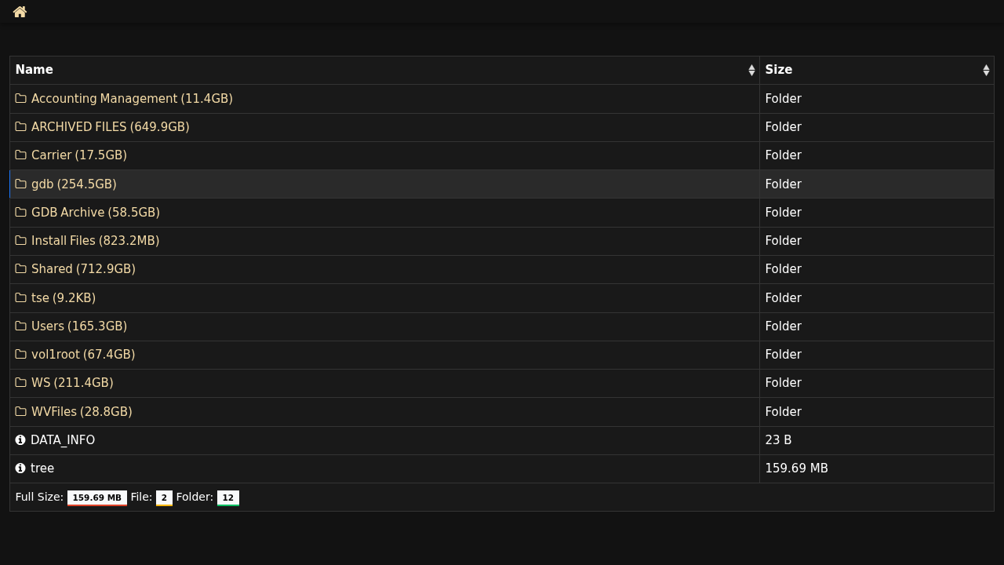Click the Folder count badge 12

(x=228, y=498)
